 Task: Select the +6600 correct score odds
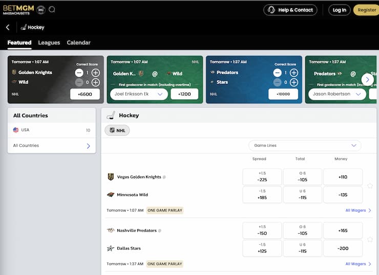pos(85,94)
